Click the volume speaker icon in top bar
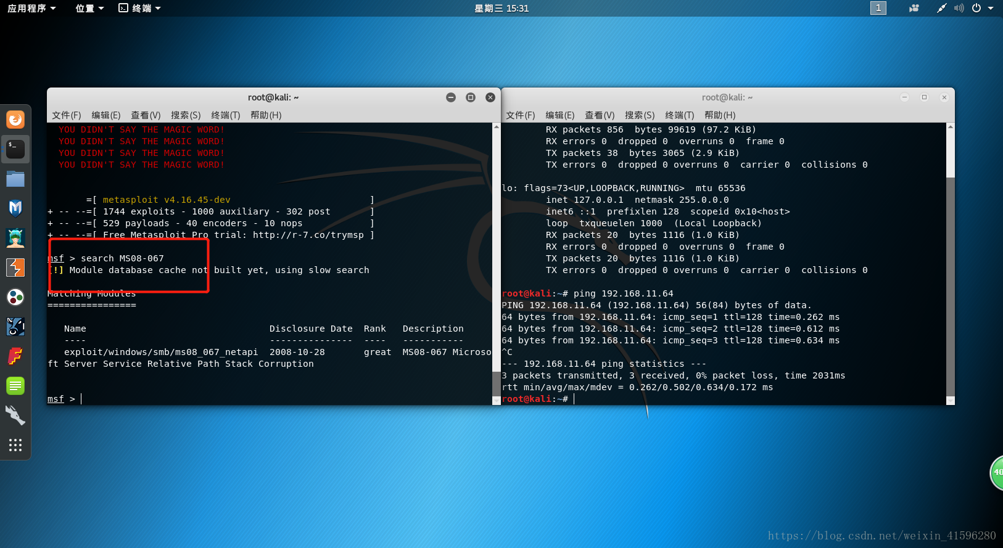 pyautogui.click(x=959, y=8)
